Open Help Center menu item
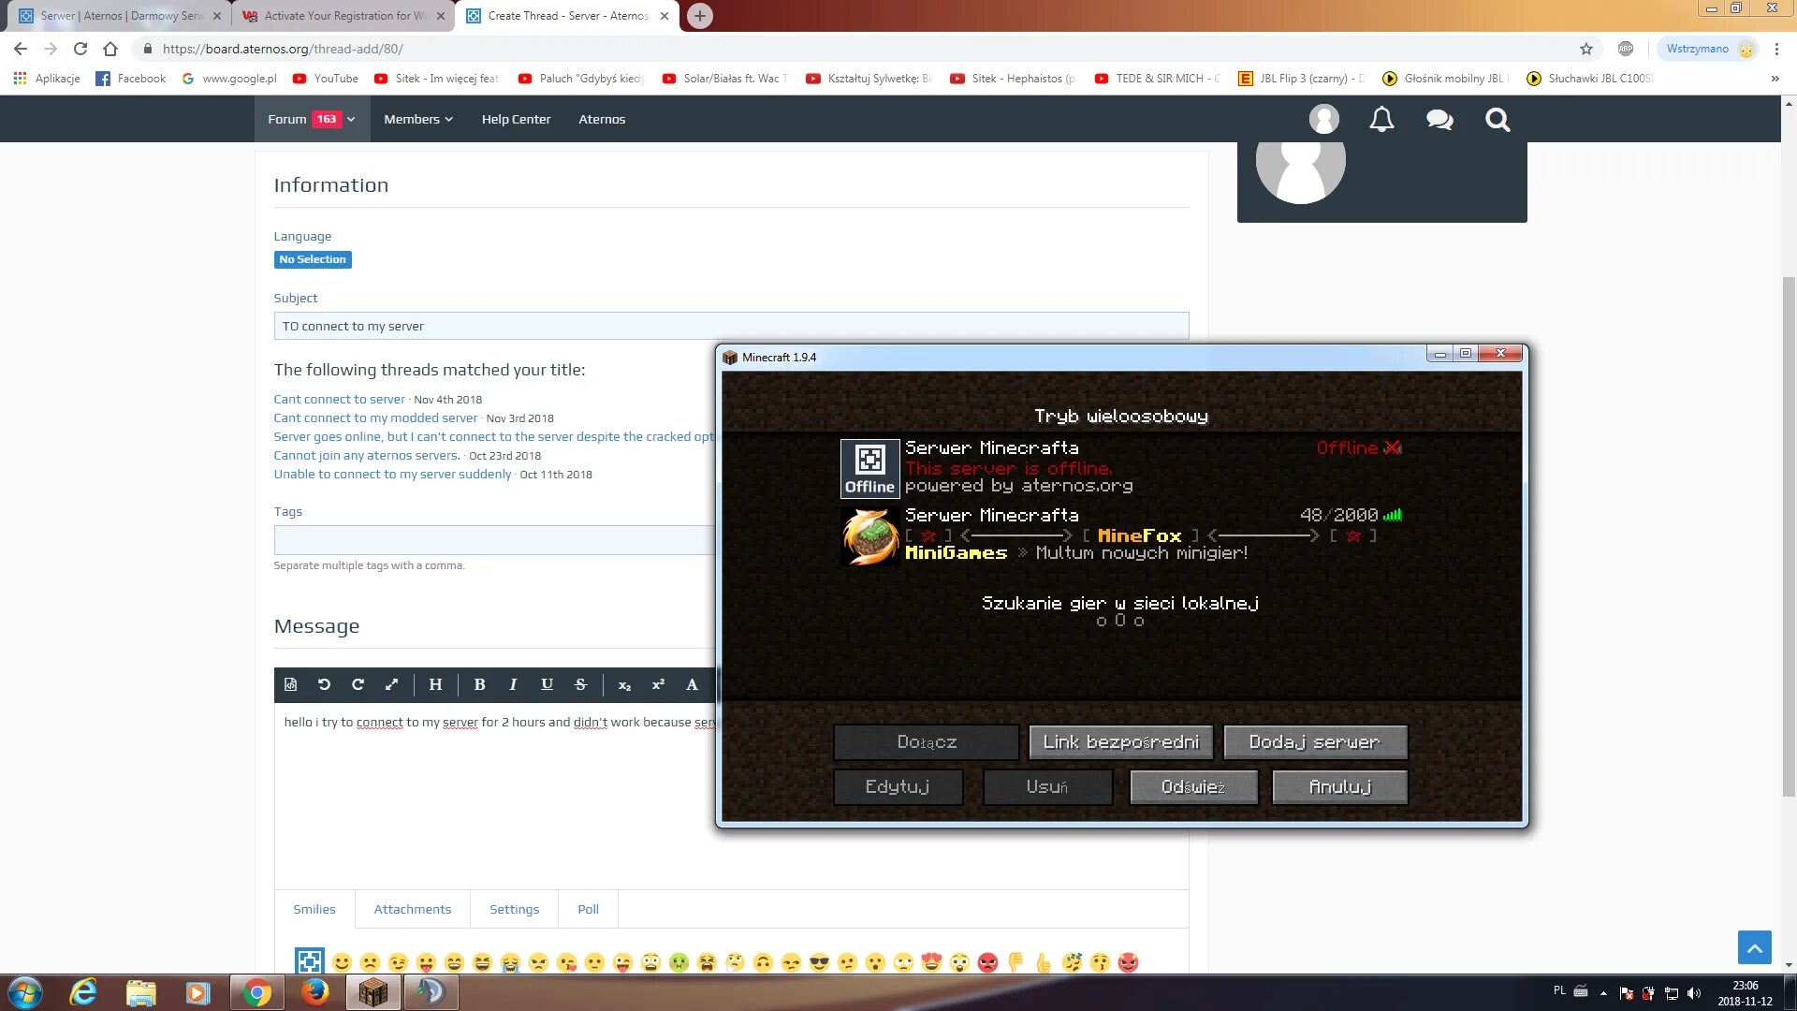Image resolution: width=1797 pixels, height=1011 pixels. (516, 119)
